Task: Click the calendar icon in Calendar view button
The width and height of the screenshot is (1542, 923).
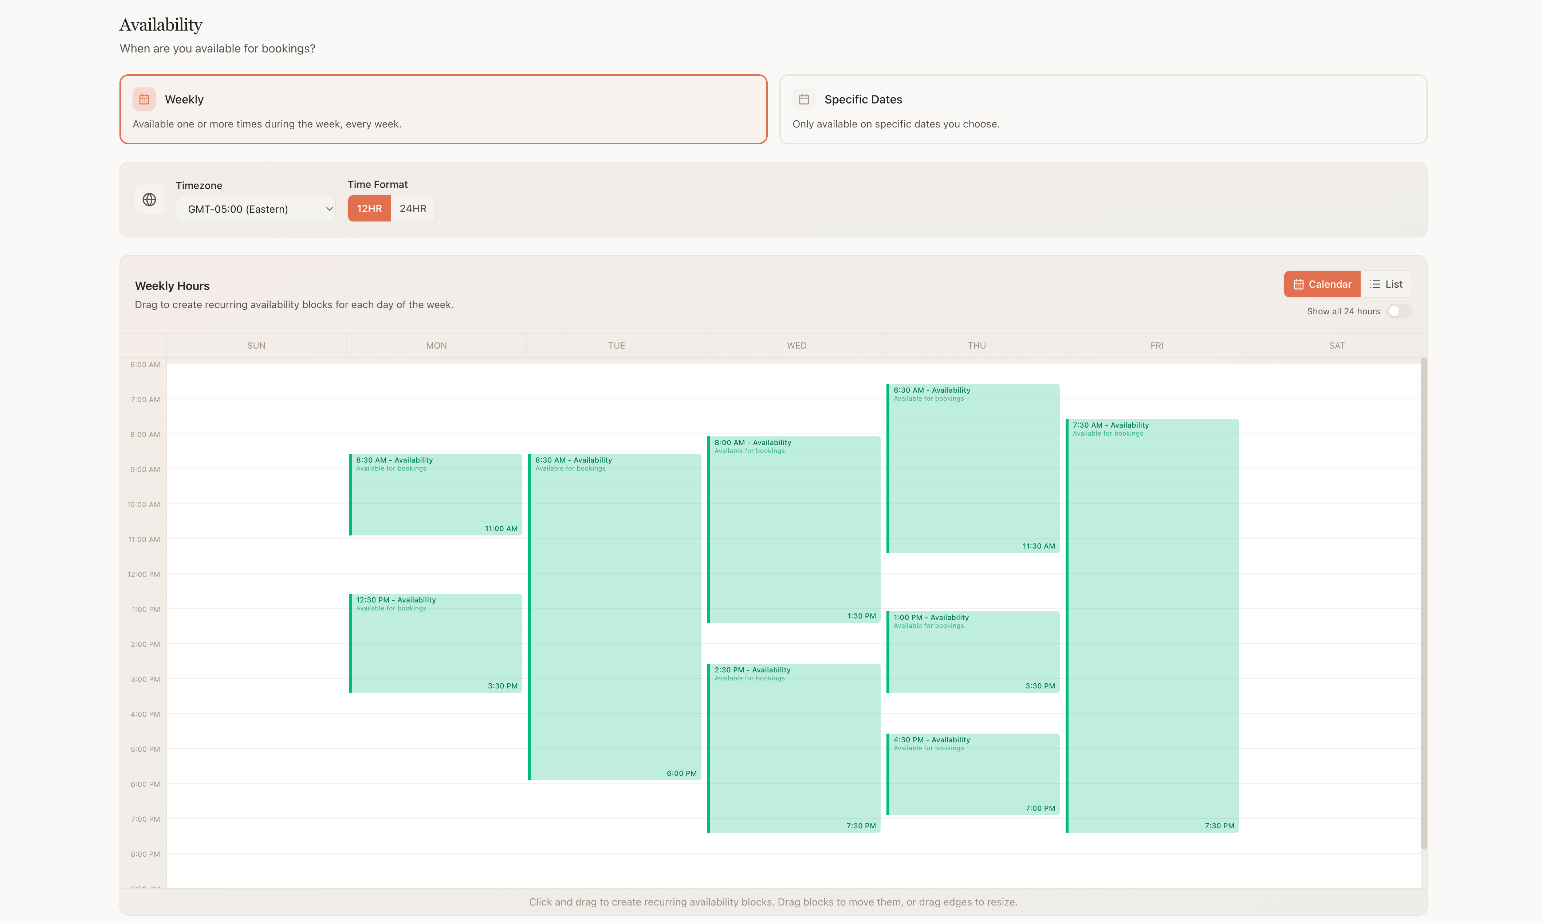Action: click(x=1299, y=284)
